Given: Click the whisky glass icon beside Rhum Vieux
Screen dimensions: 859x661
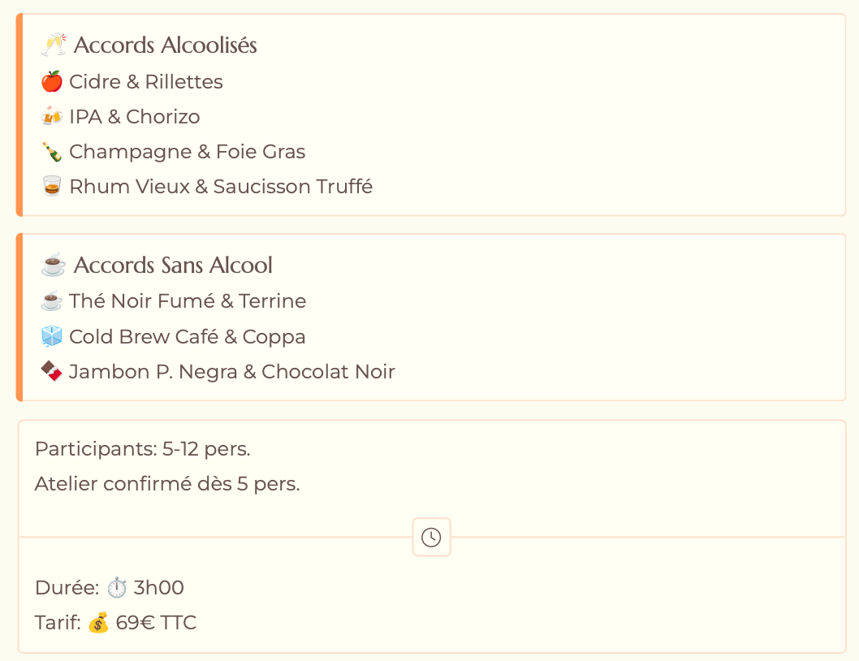Looking at the screenshot, I should [x=52, y=187].
